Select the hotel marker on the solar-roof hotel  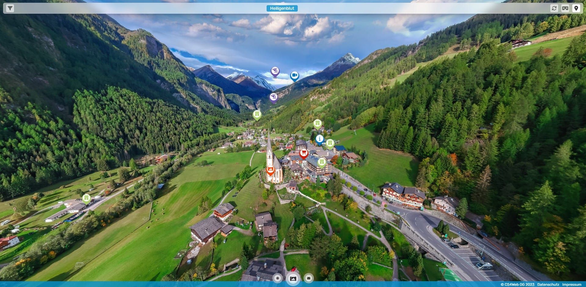point(322,162)
